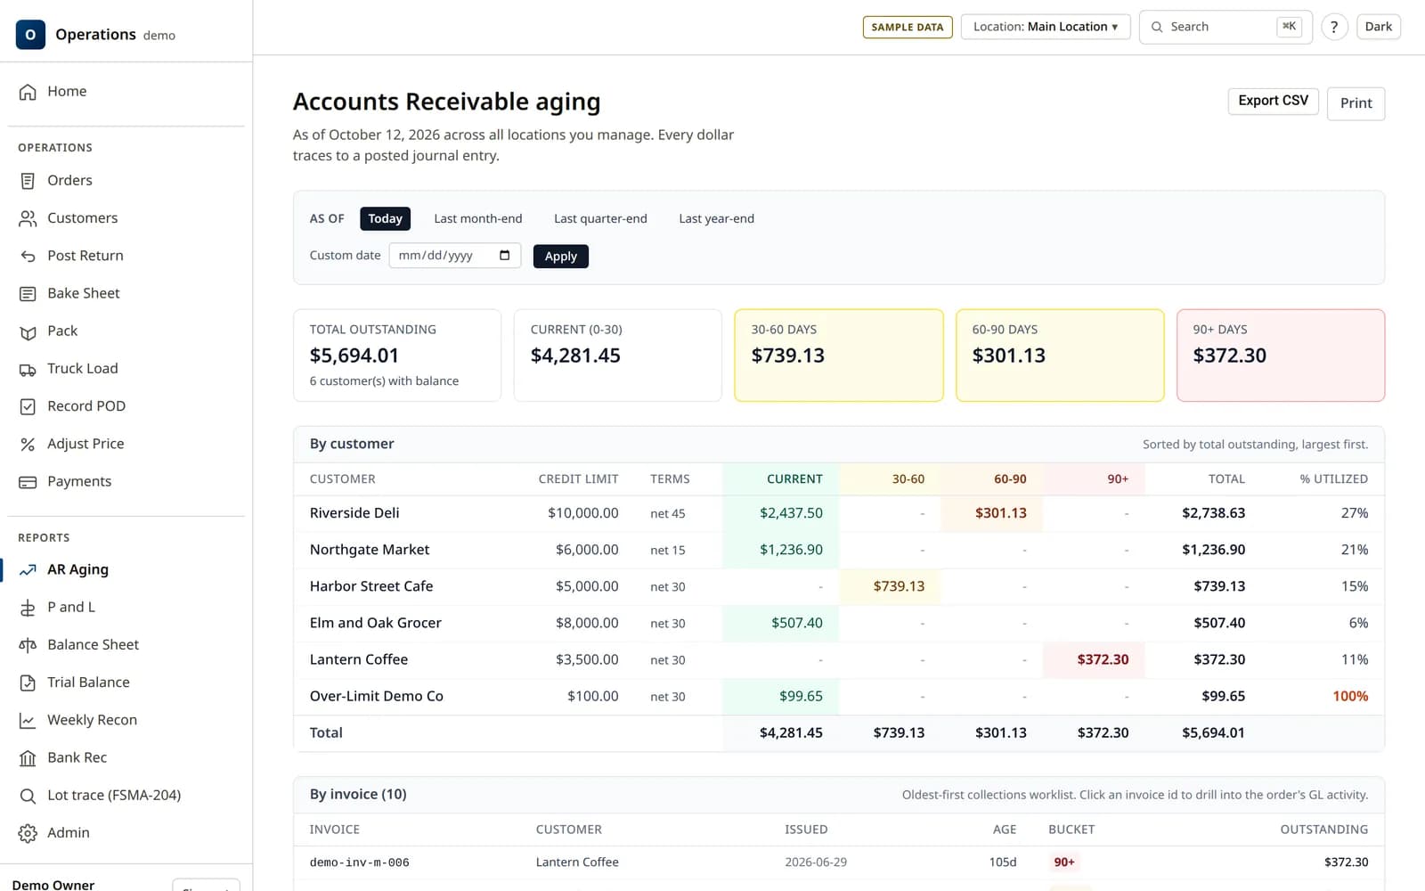Select Last month-end as-of option

tap(478, 218)
